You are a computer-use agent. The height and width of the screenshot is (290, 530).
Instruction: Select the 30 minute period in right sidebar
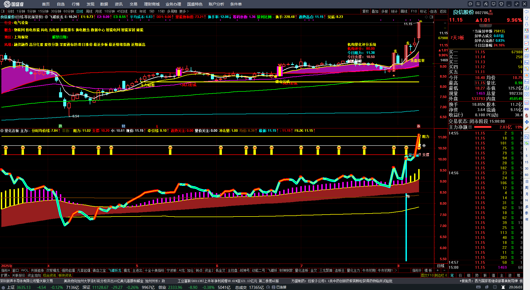tap(527, 168)
